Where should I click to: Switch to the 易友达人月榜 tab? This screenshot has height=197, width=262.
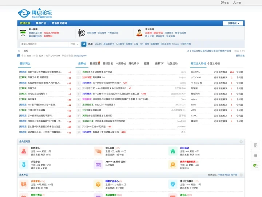point(198,63)
